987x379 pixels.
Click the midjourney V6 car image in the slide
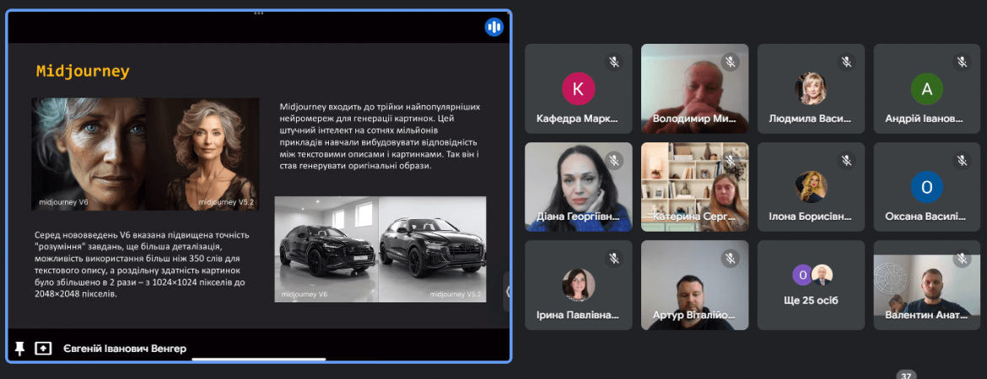coord(326,249)
